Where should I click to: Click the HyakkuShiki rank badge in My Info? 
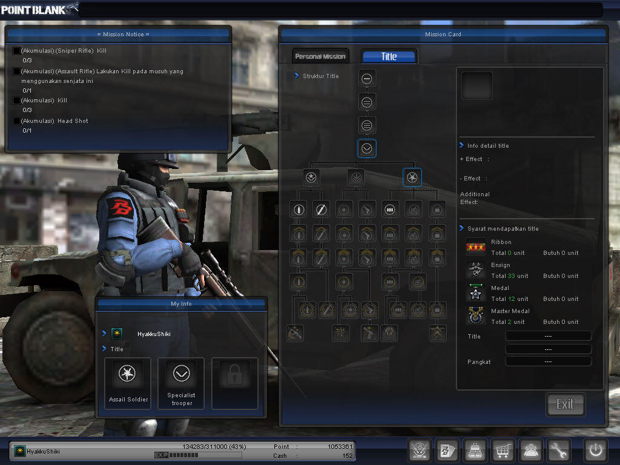117,334
